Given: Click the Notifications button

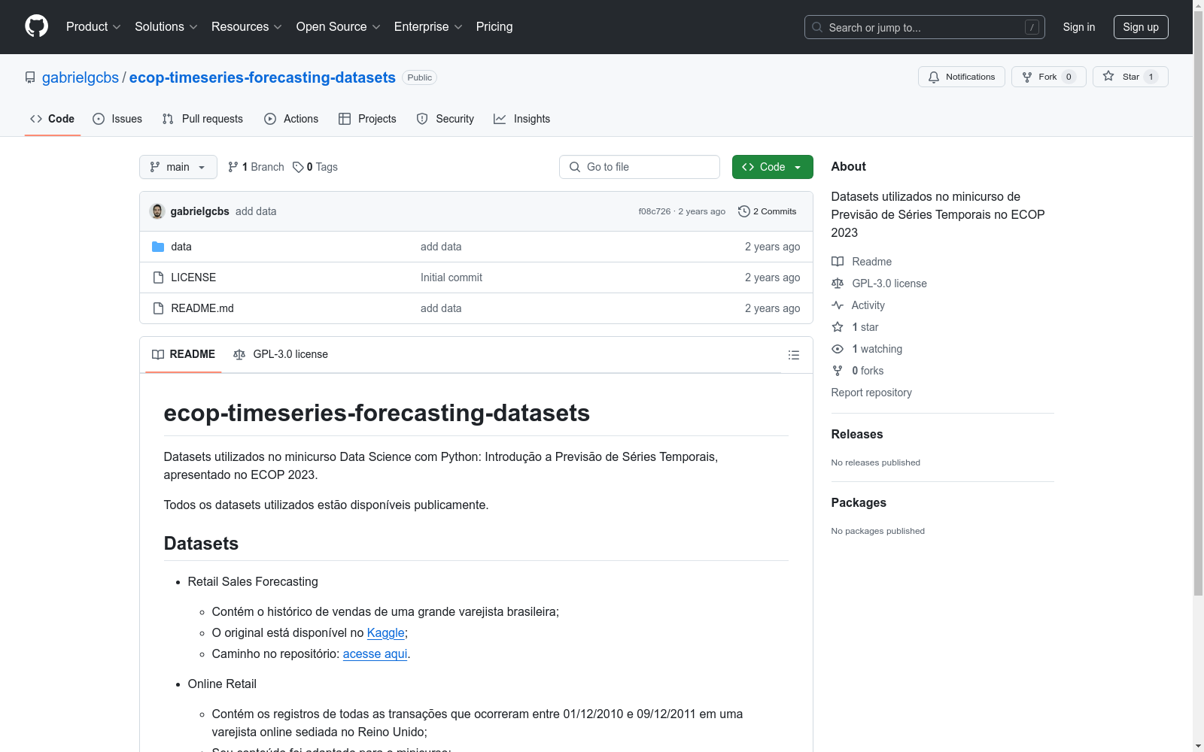Looking at the screenshot, I should point(962,77).
